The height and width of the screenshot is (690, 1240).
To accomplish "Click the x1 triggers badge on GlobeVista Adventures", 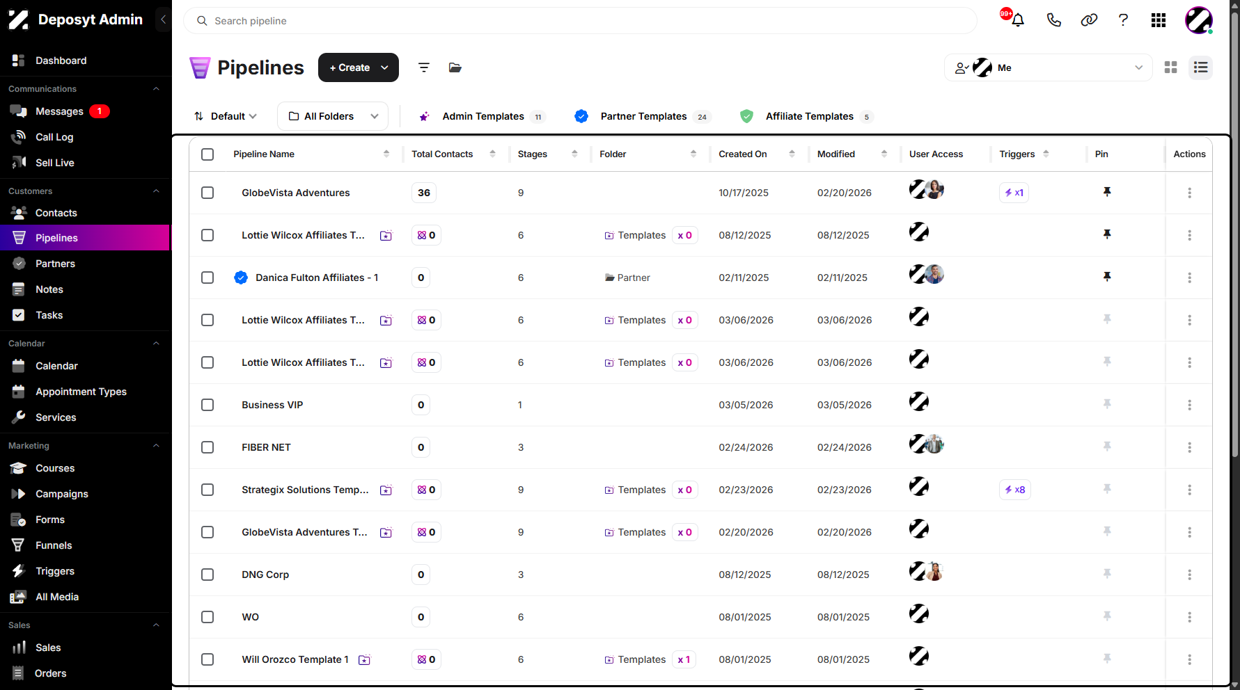I will pos(1014,193).
